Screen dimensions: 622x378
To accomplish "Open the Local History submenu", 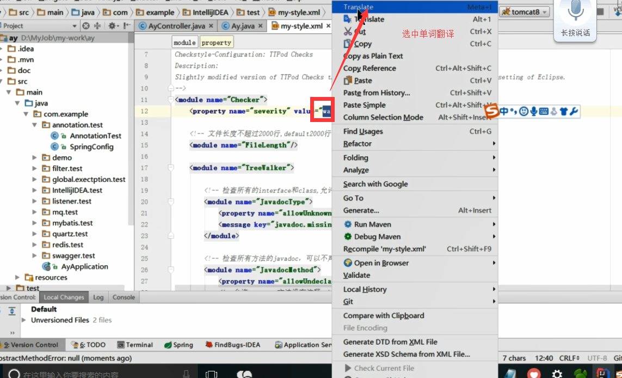I will 415,289.
